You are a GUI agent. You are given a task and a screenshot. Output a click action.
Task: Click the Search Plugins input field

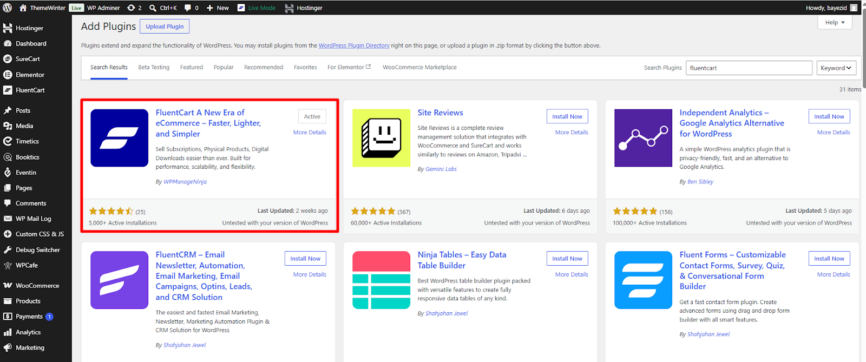click(x=749, y=68)
